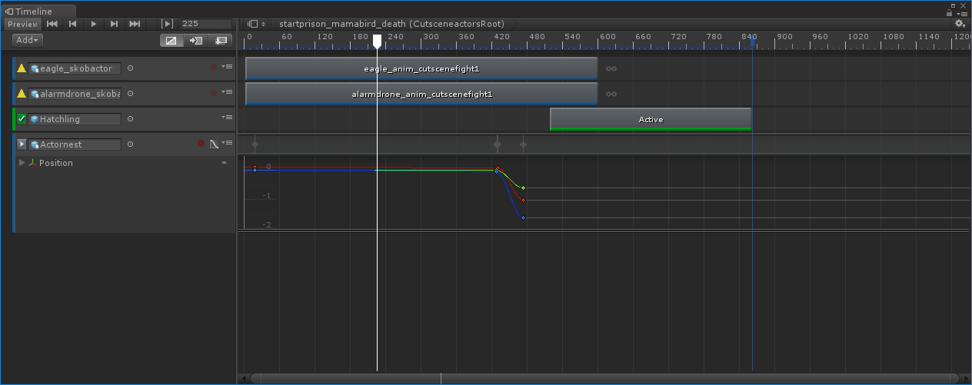The height and width of the screenshot is (385, 972).
Task: Open object picker for Hatchling track
Action: pos(130,119)
